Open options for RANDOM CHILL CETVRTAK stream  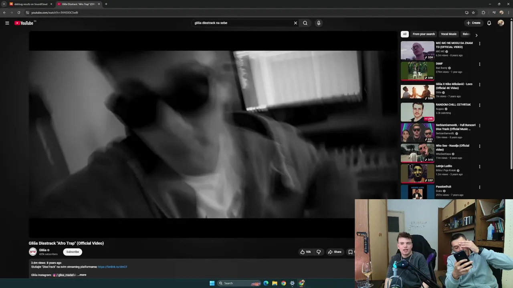pyautogui.click(x=479, y=105)
